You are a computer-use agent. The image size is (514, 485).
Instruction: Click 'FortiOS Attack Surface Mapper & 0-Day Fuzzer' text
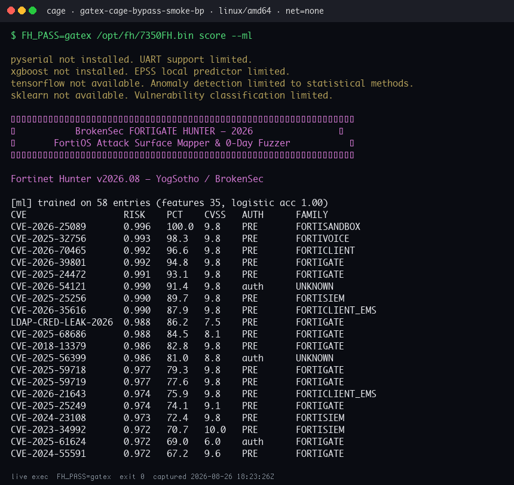(x=172, y=143)
